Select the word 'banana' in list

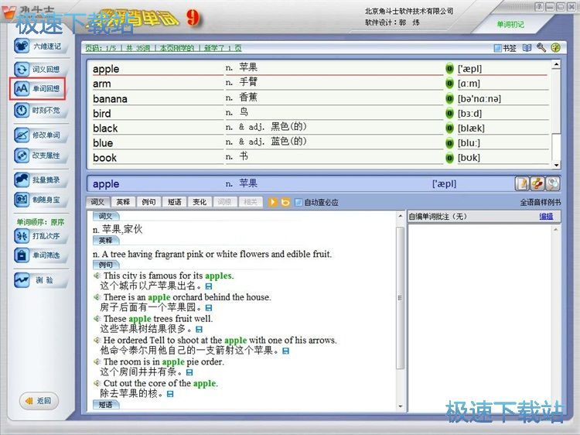click(110, 99)
